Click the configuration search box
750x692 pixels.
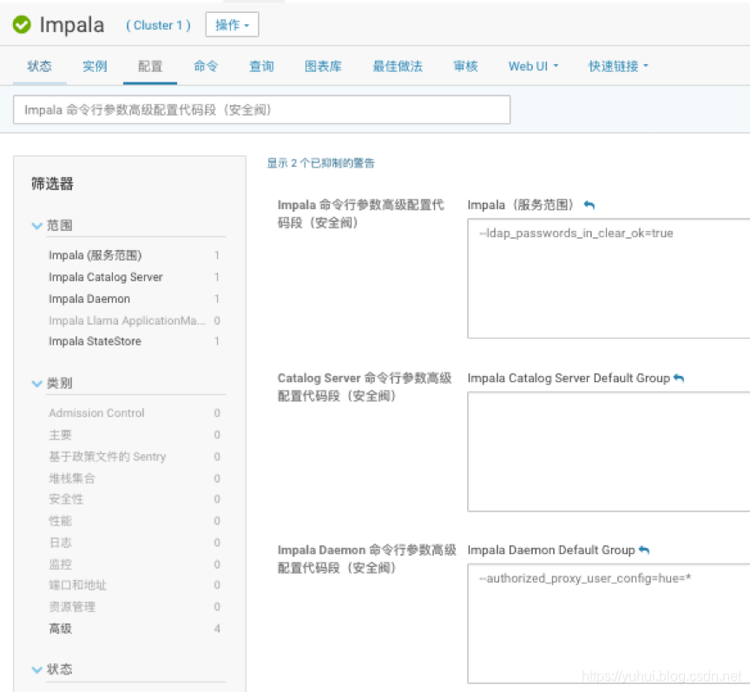point(261,109)
